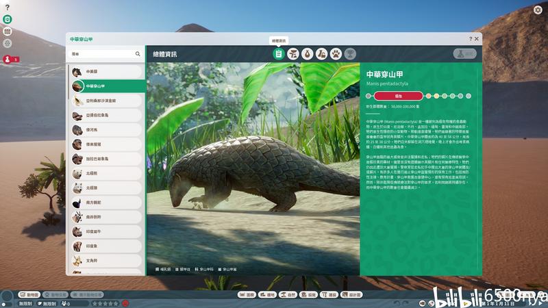Click the 哺乳綱 class taxonomy label
This screenshot has width=548, height=308.
tap(163, 269)
